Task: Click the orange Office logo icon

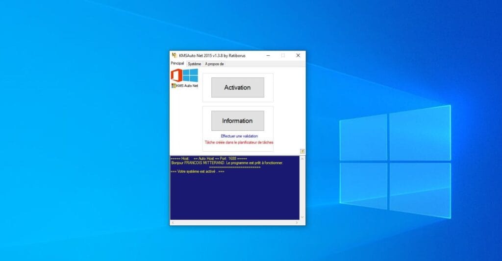Action: (176, 75)
